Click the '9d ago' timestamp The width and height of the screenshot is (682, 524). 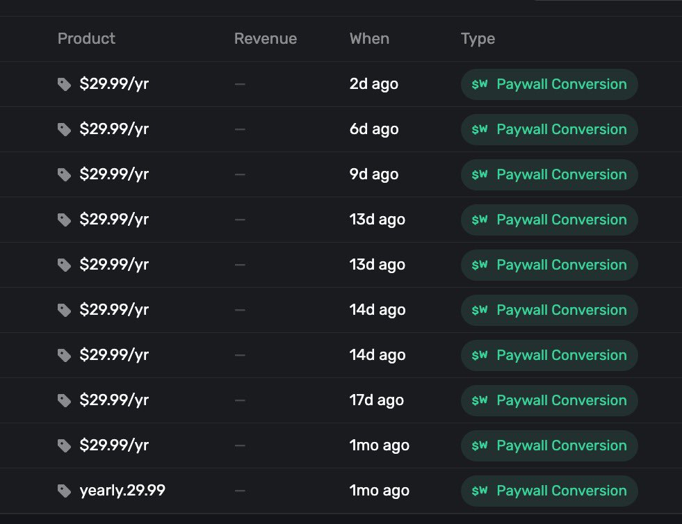point(374,174)
